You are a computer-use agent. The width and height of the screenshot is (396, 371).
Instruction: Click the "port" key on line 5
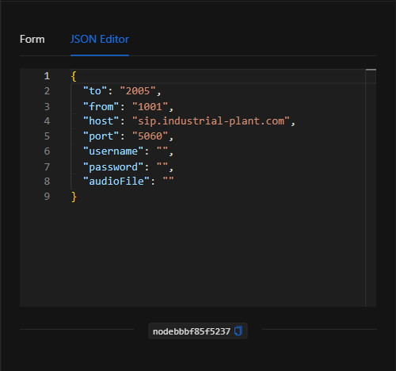101,136
